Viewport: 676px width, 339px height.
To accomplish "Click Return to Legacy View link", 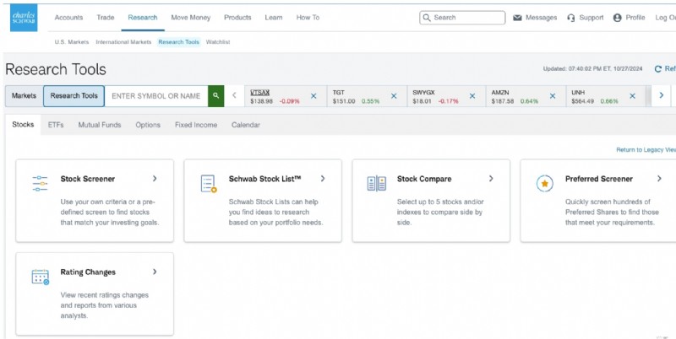I will [646, 150].
